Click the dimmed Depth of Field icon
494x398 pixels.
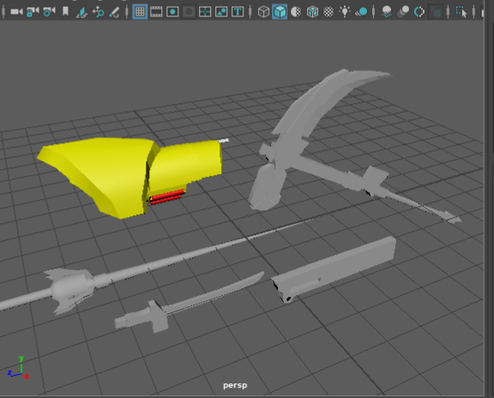[436, 12]
